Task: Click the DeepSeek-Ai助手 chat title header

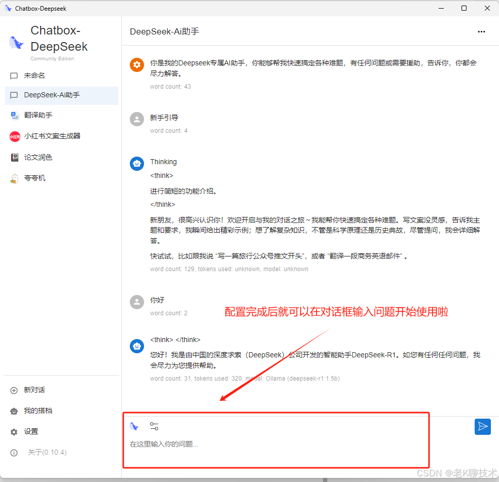Action: [x=164, y=31]
